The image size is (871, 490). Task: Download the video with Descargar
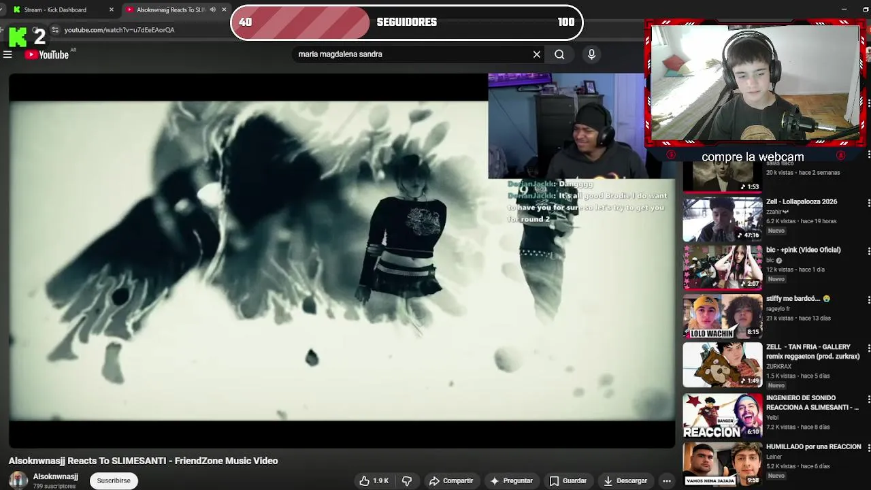[625, 480]
